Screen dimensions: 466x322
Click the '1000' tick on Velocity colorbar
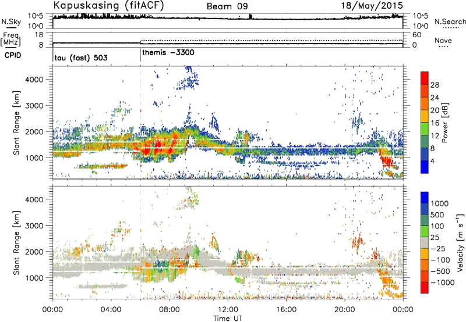pyautogui.click(x=439, y=203)
